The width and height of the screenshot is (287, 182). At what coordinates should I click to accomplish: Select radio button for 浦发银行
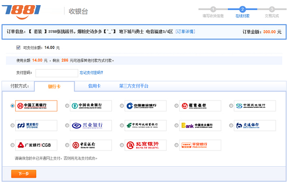click(x=12, y=125)
